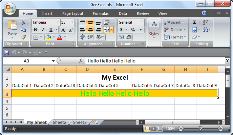Click Increase Decimal icon
The image size is (233, 135).
[x=122, y=37]
